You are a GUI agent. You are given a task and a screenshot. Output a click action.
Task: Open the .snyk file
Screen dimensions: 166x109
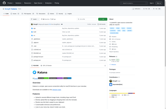pos(35,46)
